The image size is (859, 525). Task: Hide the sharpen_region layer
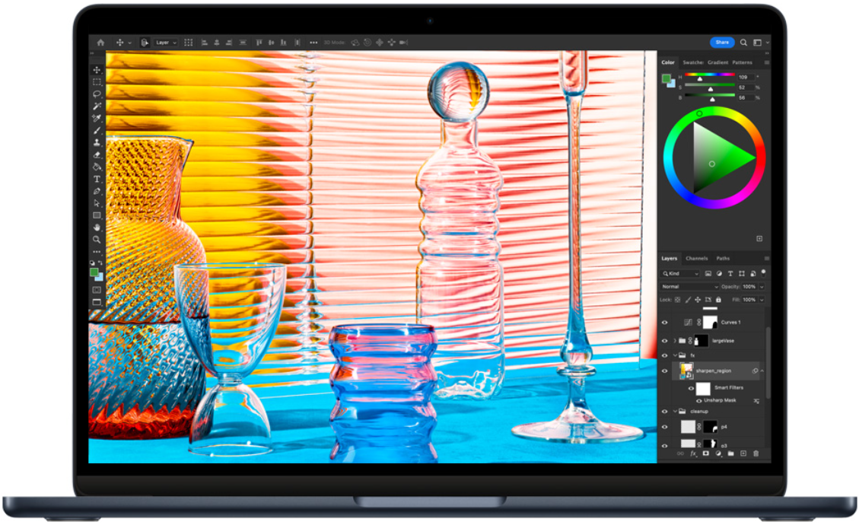[665, 371]
